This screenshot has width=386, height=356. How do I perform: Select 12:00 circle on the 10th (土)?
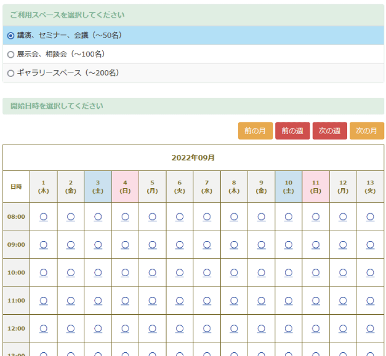pyautogui.click(x=288, y=328)
